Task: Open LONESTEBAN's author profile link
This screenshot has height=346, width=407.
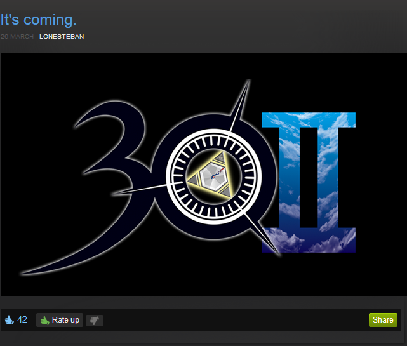Action: [x=62, y=37]
